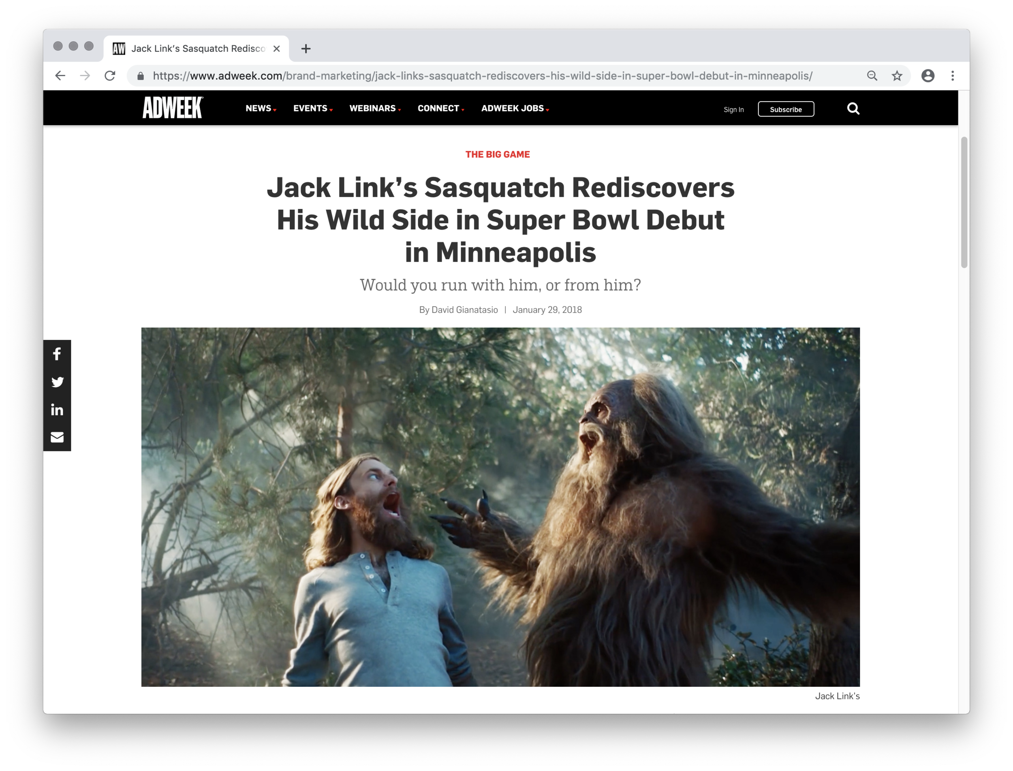This screenshot has width=1013, height=771.
Task: Close the Jack Link's Sasquatch tab
Action: 276,49
